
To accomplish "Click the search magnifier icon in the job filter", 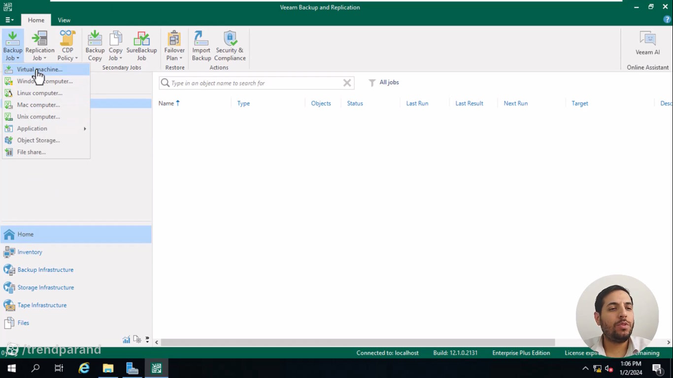I will pyautogui.click(x=165, y=83).
